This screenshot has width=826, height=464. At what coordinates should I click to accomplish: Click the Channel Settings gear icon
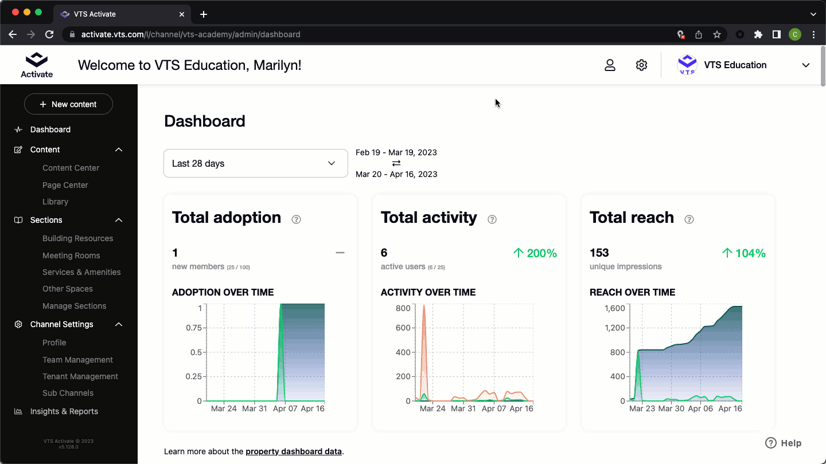point(18,324)
